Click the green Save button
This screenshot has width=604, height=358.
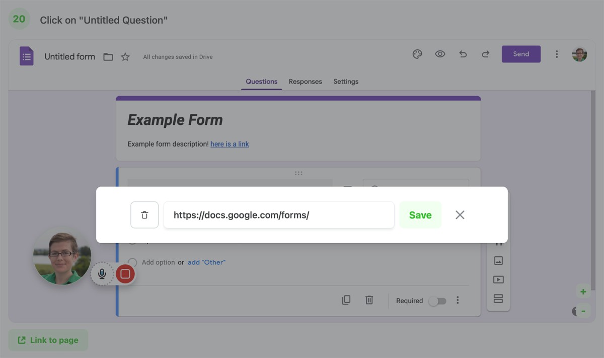tap(420, 215)
